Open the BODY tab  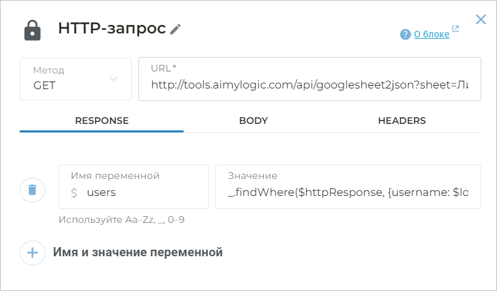pos(253,121)
